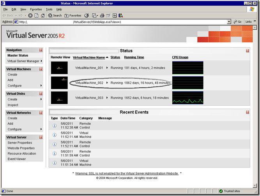Open the Favorites toolbar button
260x196 pixels.
point(73,15)
